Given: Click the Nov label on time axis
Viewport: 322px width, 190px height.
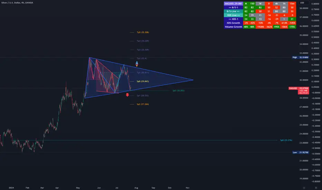Looking at the screenshot, I should (x=188, y=188).
